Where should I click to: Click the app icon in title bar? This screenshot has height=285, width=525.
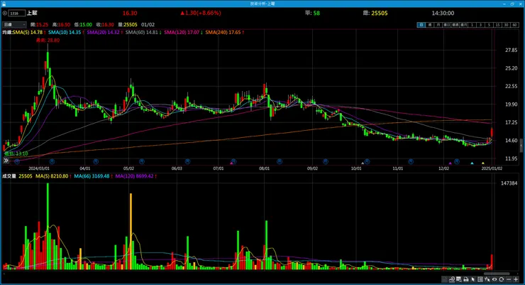click(4, 4)
